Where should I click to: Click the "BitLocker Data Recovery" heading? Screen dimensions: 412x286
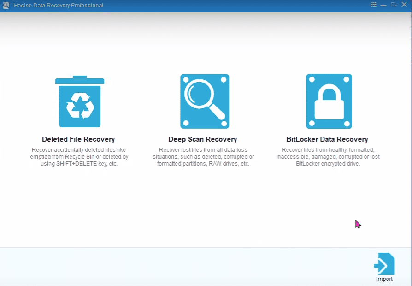pyautogui.click(x=327, y=139)
